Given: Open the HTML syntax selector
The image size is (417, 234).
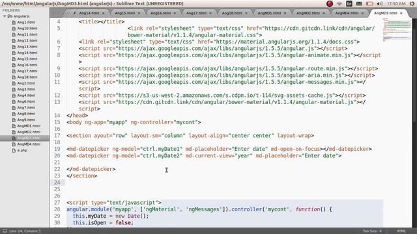Looking at the screenshot, I should 401,231.
